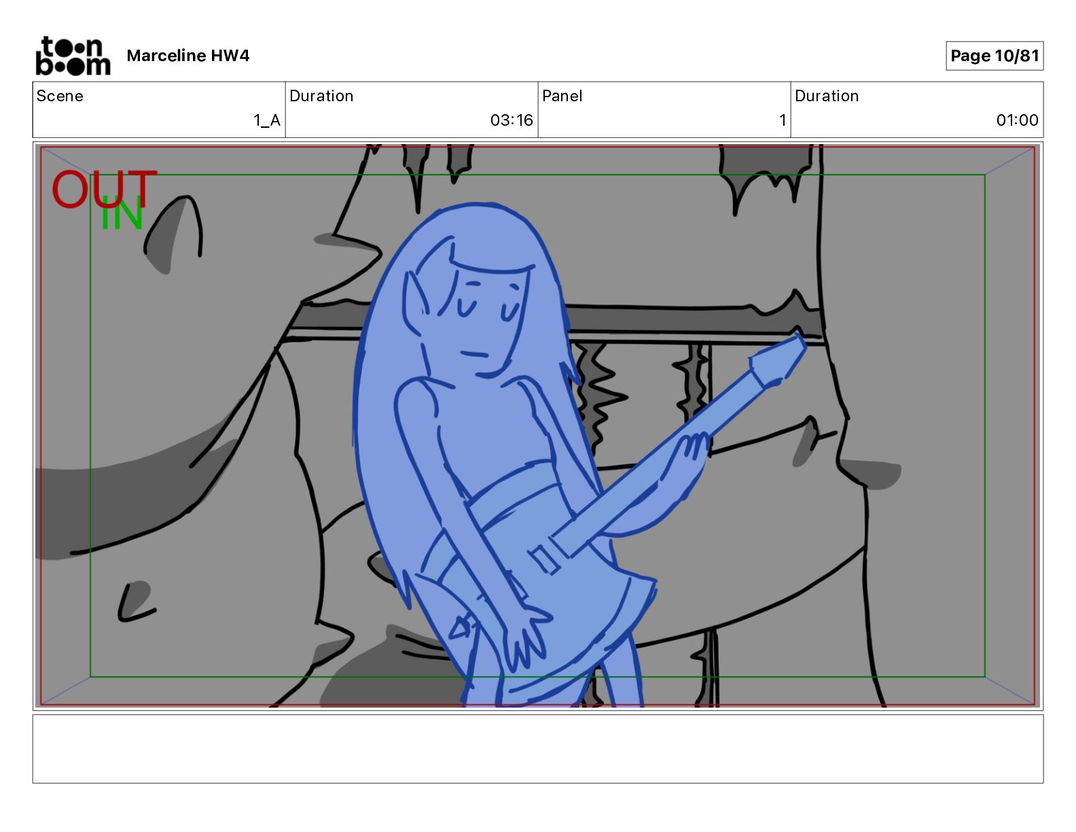Select the scene name '1_A'
The height and width of the screenshot is (832, 1076).
click(267, 120)
